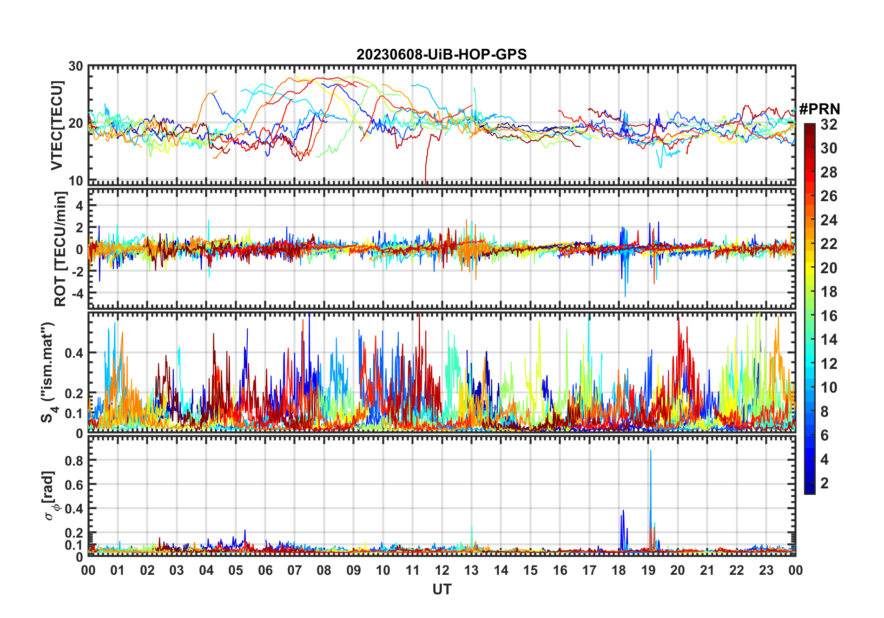The width and height of the screenshot is (884, 618).
Task: Click the "#PRN" colorbar title
Action: [819, 109]
